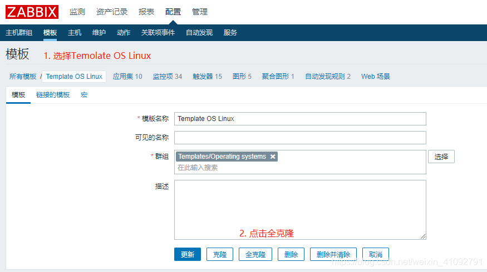
Task: Go to 主机 submenu item
Action: click(75, 33)
